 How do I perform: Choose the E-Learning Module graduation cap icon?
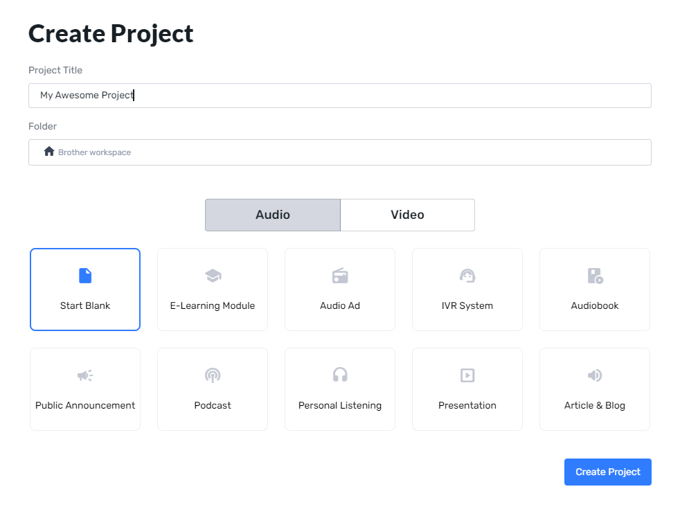213,276
